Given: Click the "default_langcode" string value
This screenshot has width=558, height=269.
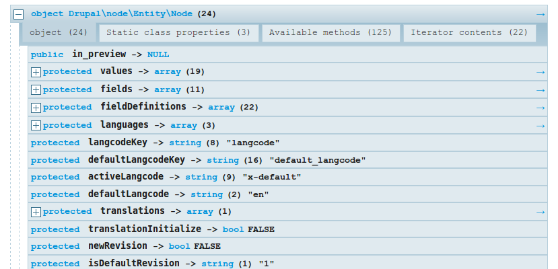Looking at the screenshot, I should (318, 160).
